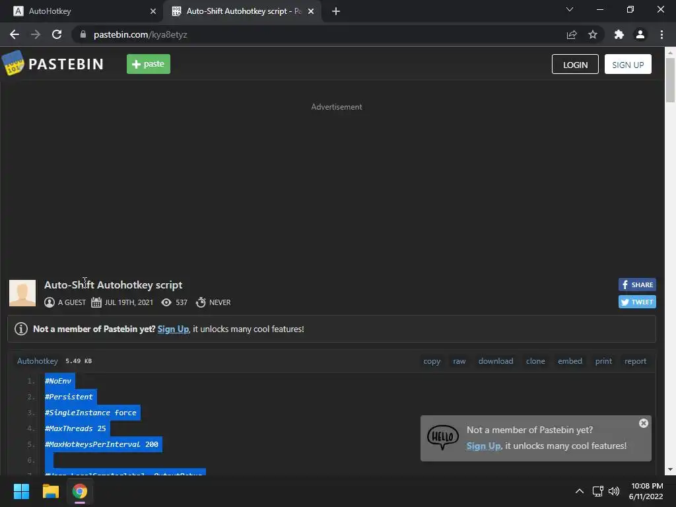The image size is (676, 507).
Task: Open network tray icon
Action: 597,491
